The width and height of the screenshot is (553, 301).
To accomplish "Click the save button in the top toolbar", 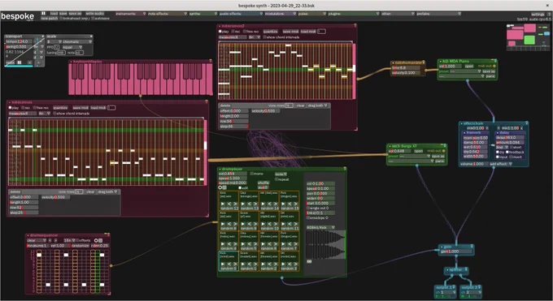I will 63,13.
